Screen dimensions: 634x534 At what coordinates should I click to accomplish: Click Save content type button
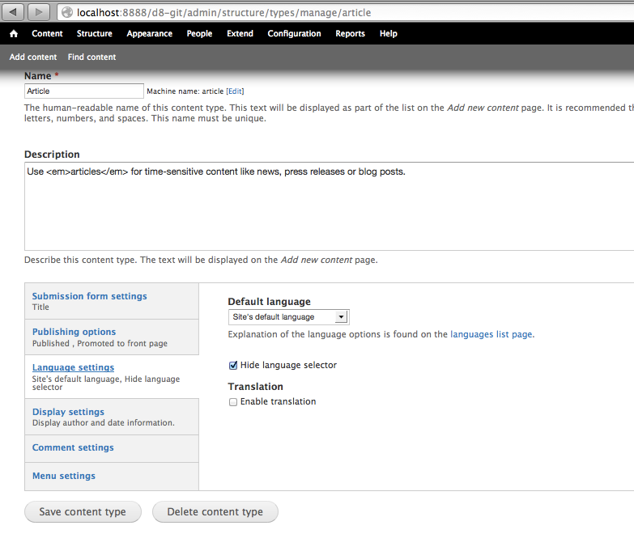83,512
